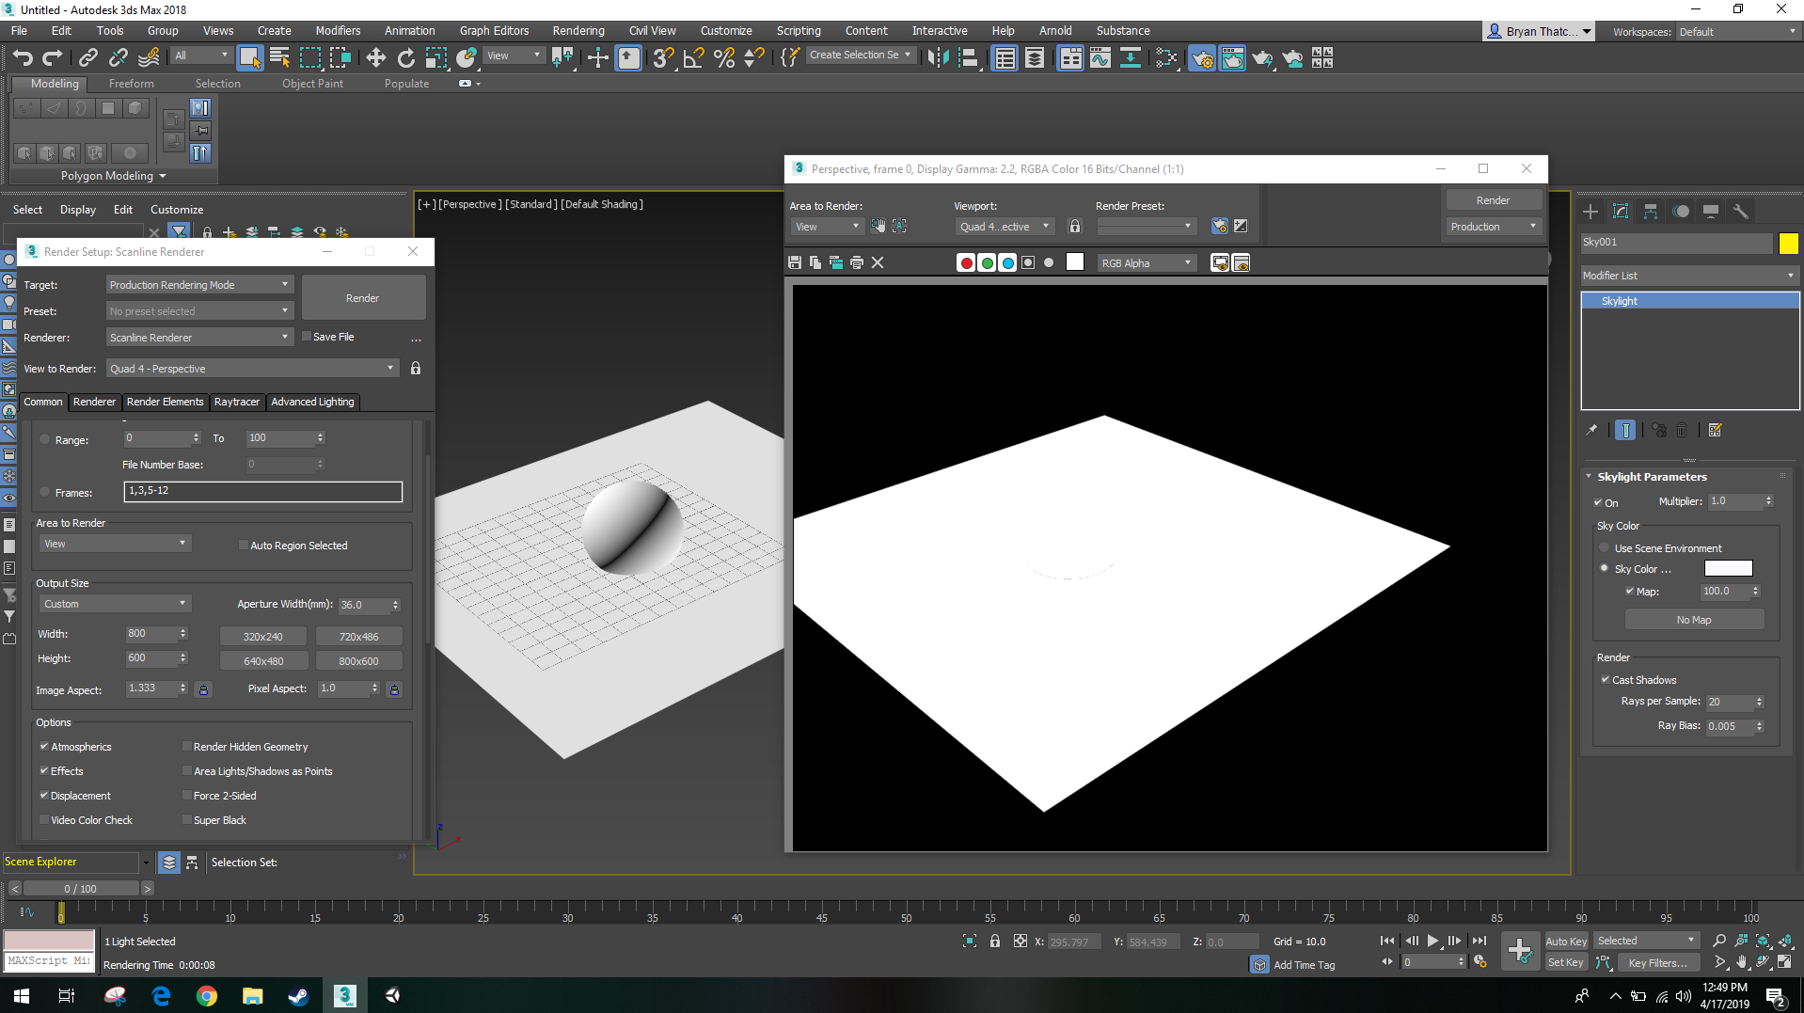Image resolution: width=1804 pixels, height=1013 pixels.
Task: Open the Create tab in the command panel
Action: (x=1590, y=211)
